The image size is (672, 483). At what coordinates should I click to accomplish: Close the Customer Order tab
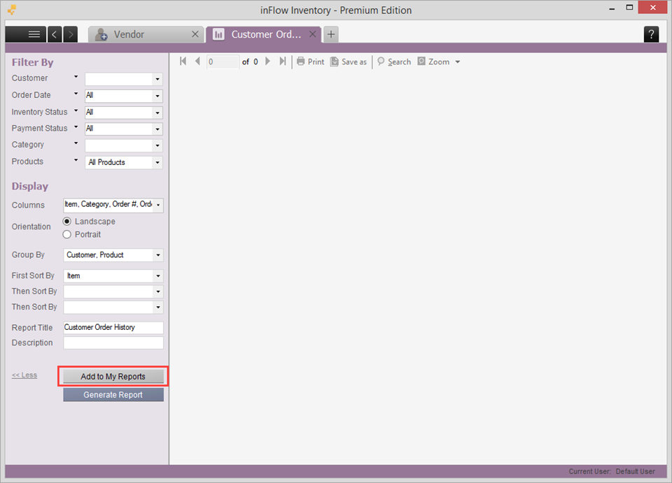click(313, 34)
